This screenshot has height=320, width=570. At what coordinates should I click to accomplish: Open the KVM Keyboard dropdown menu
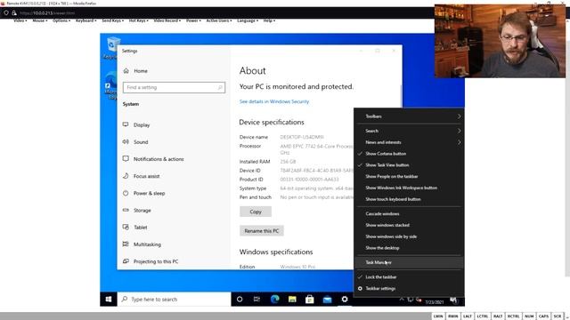coord(85,20)
